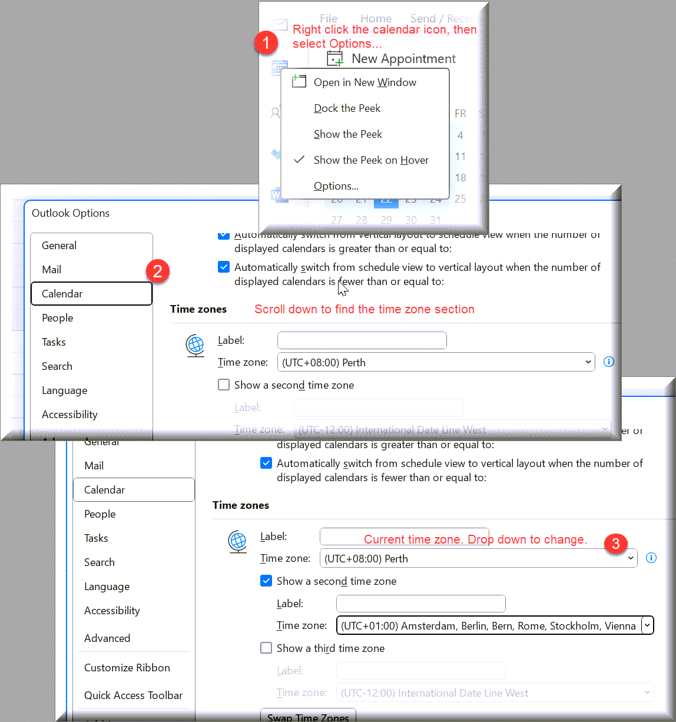Click info icon beside the Amsterdam-dialog Perth dropdown
The height and width of the screenshot is (722, 676).
click(651, 558)
